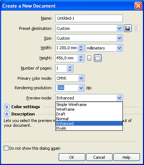144x165 pixels.
Task: Open the Rendering resolution dropdown arrow
Action: 81,88
